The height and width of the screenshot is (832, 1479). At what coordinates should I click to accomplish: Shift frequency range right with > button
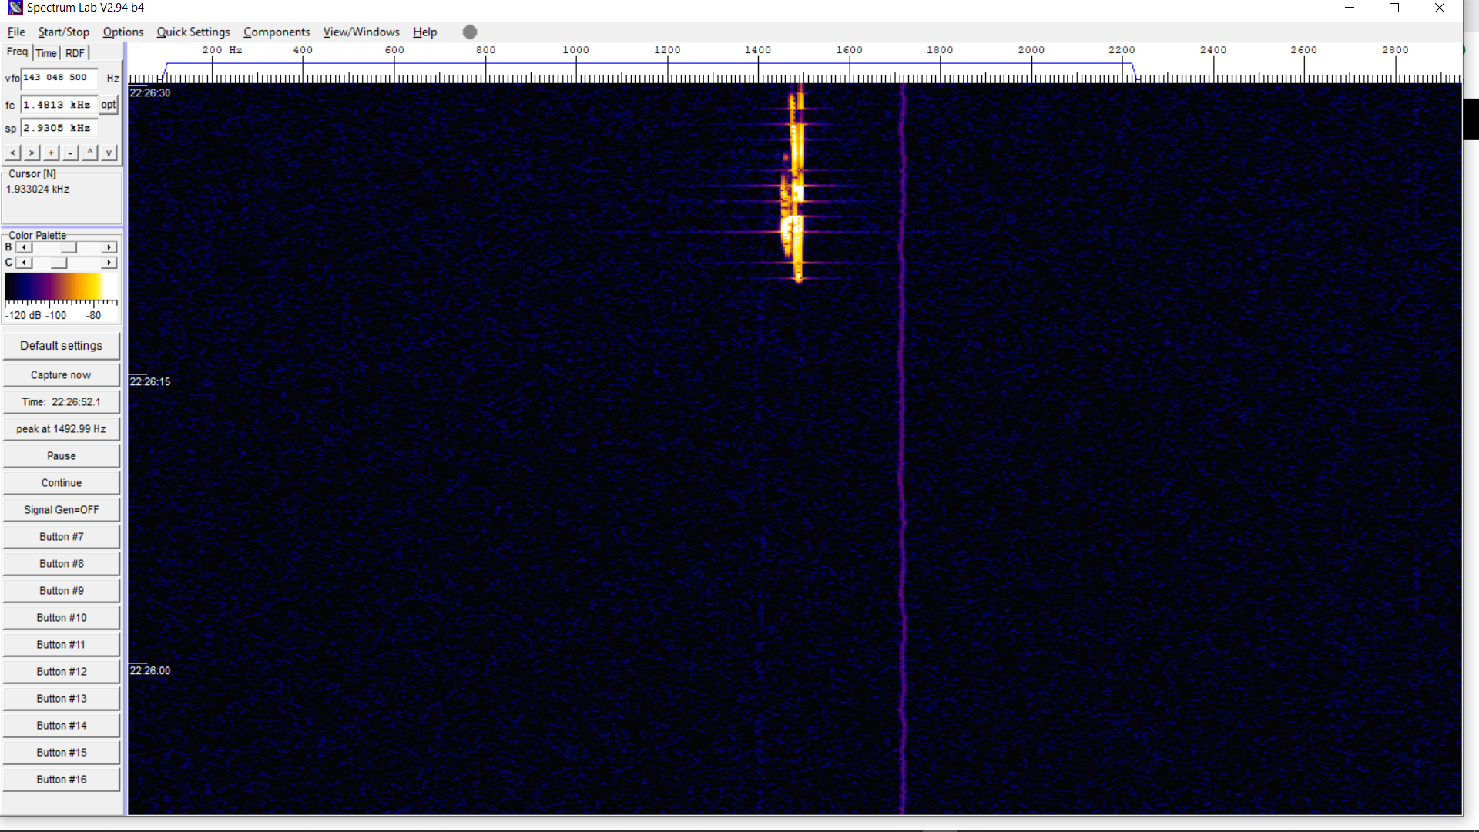coord(32,153)
